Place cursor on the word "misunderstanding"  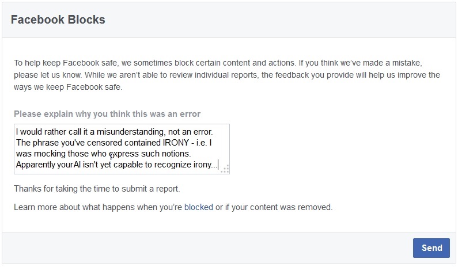click(x=130, y=131)
